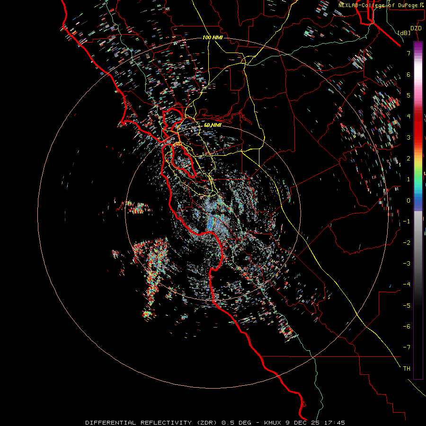Click the '17:45' timestamp in caption
Screen dimensions: 426x426
click(x=334, y=423)
